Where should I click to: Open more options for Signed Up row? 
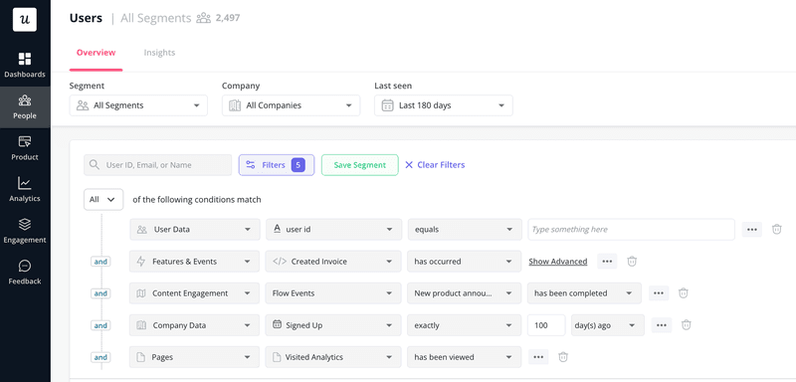(x=662, y=325)
